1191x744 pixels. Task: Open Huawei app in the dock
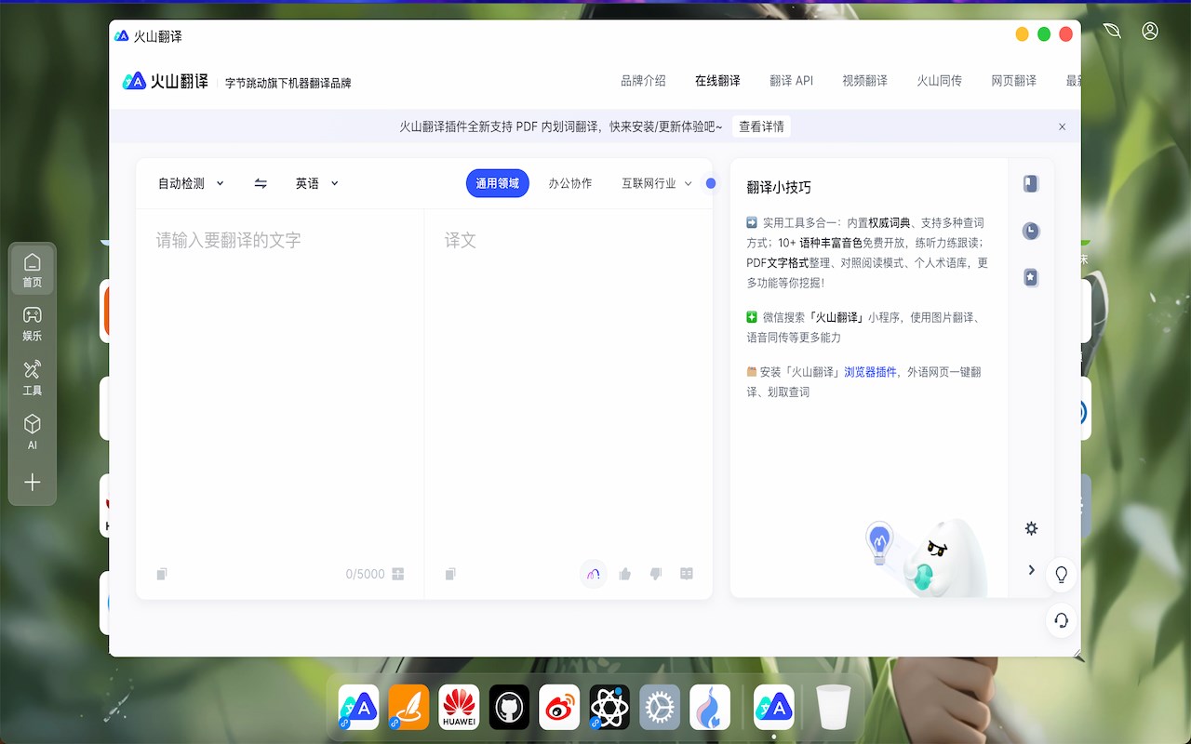[459, 708]
